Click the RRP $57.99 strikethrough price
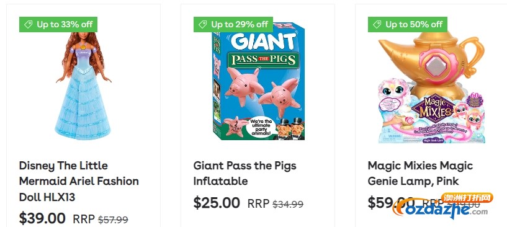Image resolution: width=507 pixels, height=227 pixels. coord(101,220)
